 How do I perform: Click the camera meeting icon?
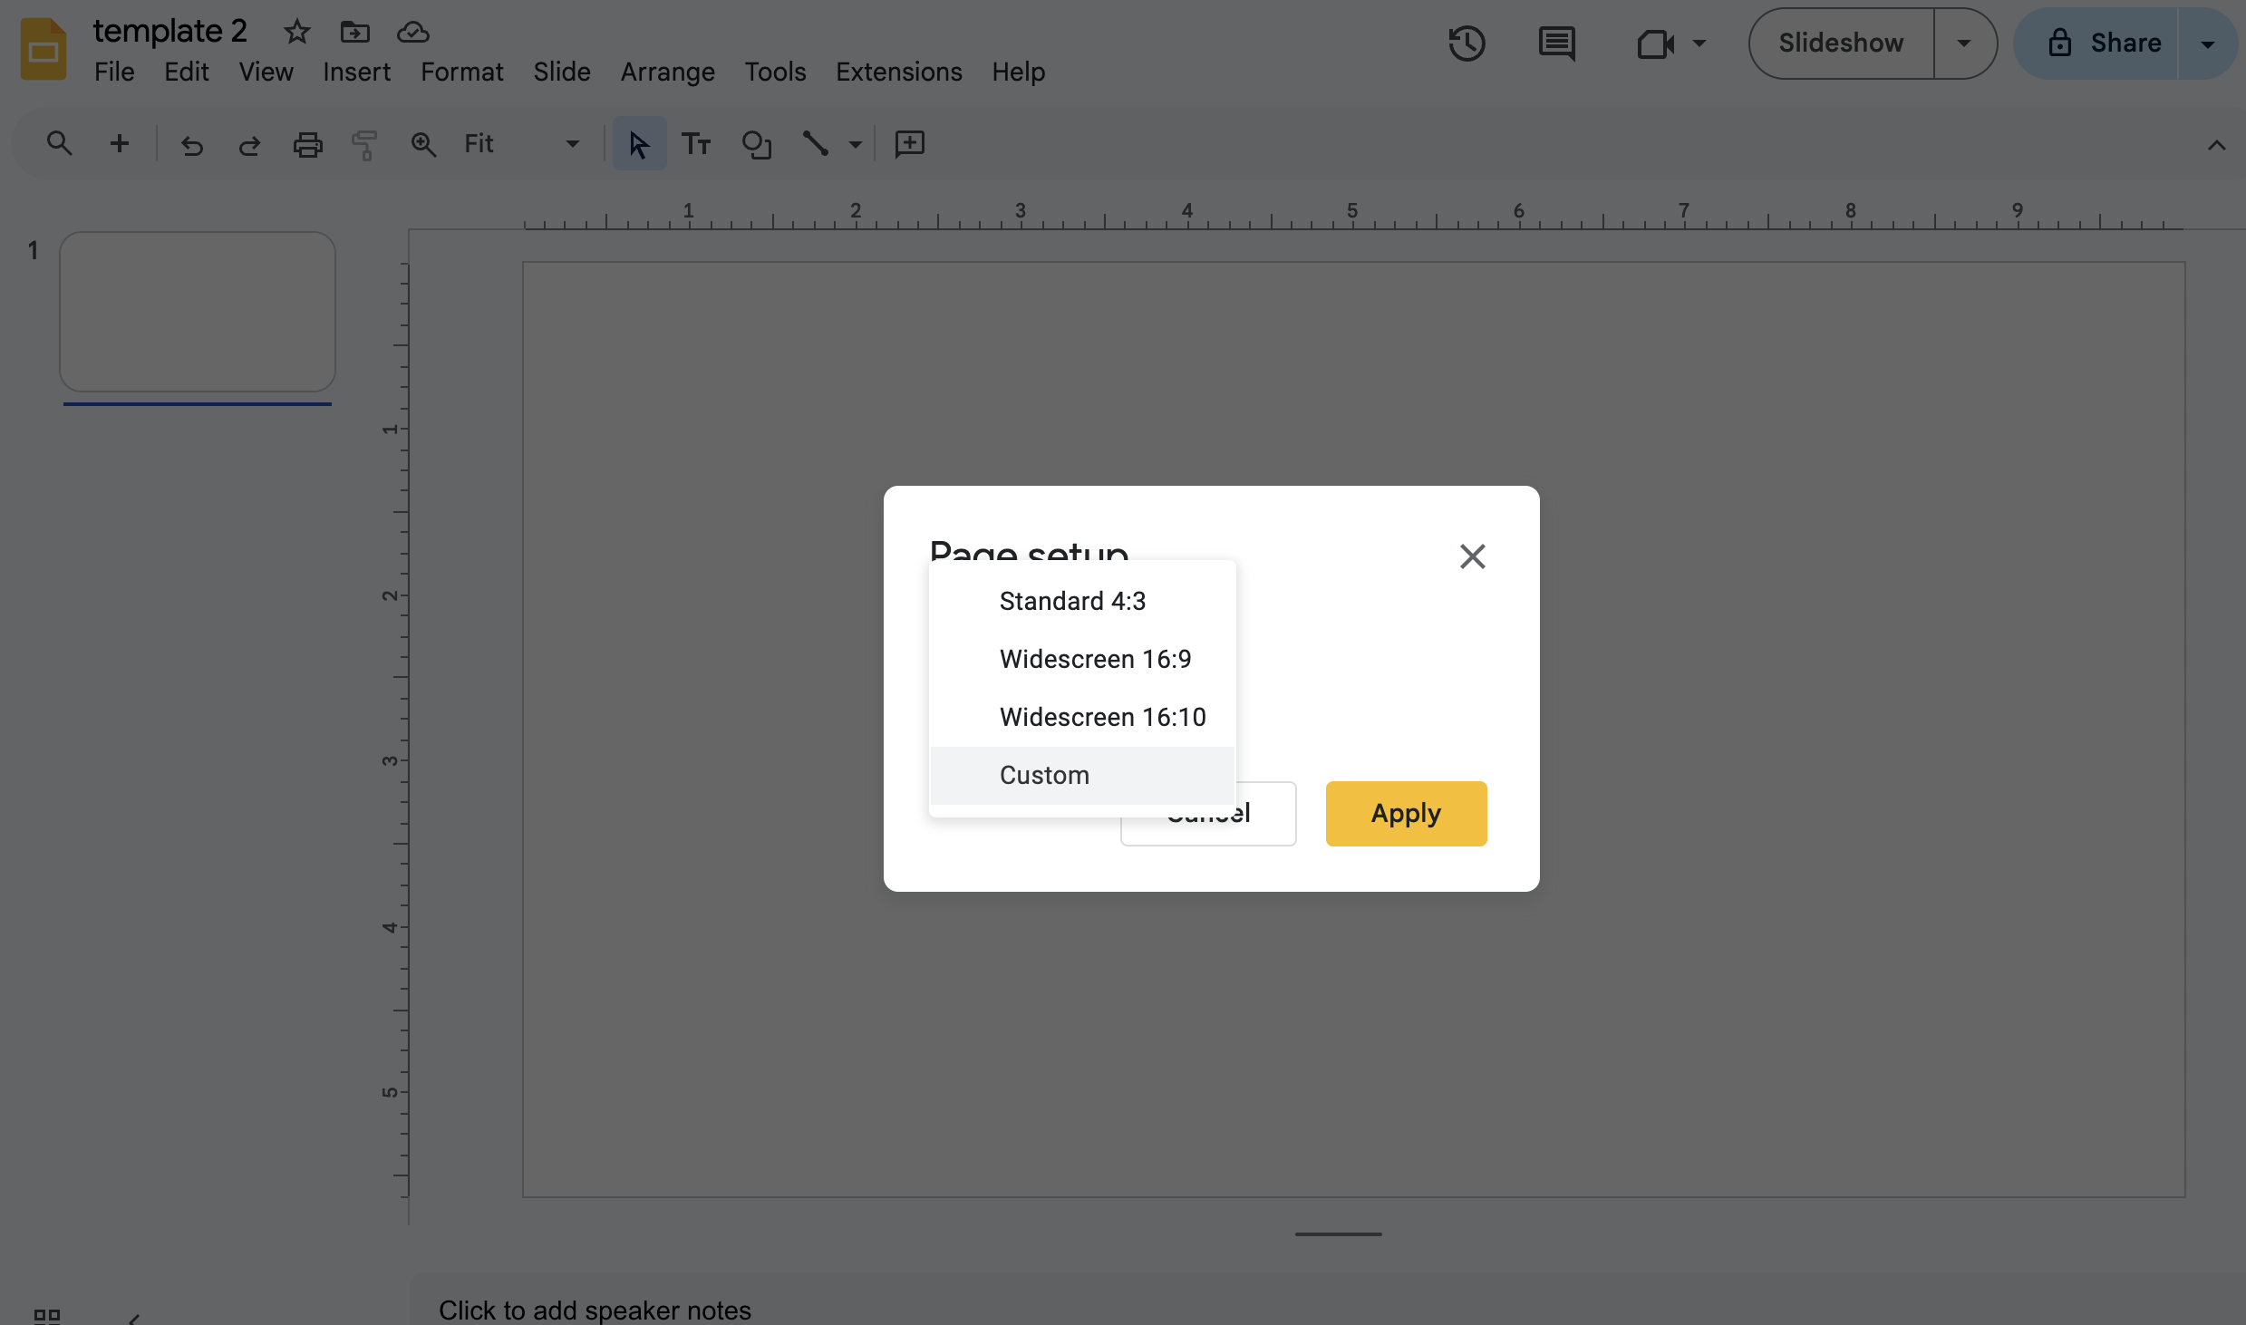tap(1655, 44)
